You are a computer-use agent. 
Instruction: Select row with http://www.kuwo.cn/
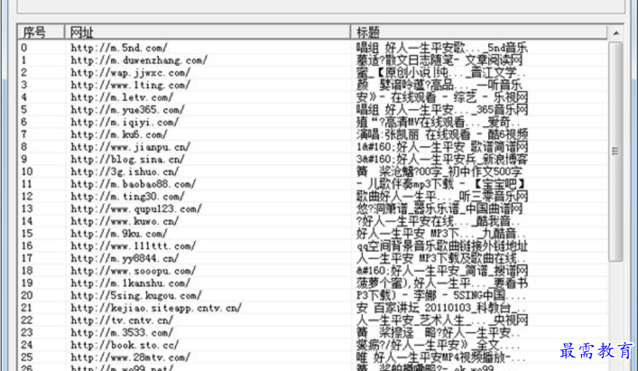[x=312, y=221]
